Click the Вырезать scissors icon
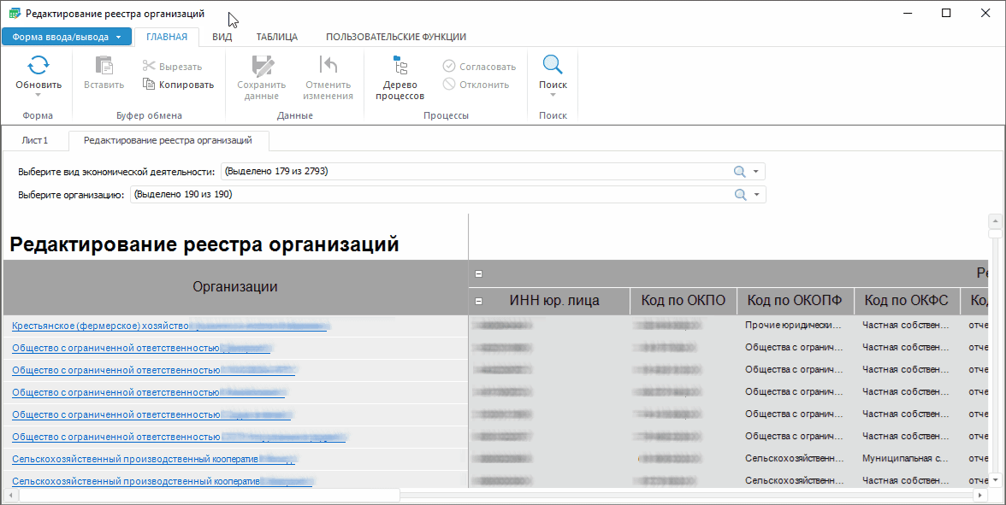Viewport: 1006px width, 505px height. (149, 67)
